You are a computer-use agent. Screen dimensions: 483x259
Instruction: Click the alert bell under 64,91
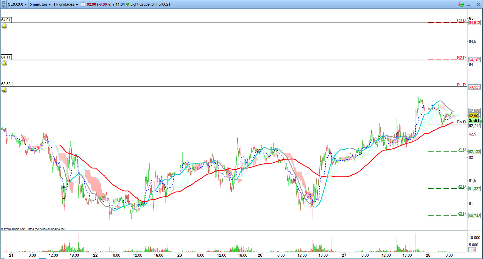(x=4, y=26)
